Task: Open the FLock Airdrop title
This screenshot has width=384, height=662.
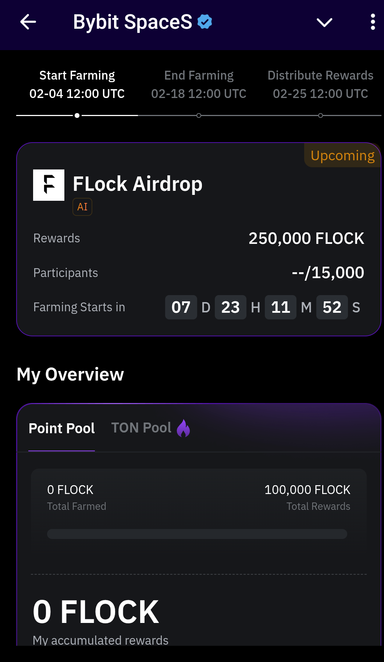Action: pos(138,184)
